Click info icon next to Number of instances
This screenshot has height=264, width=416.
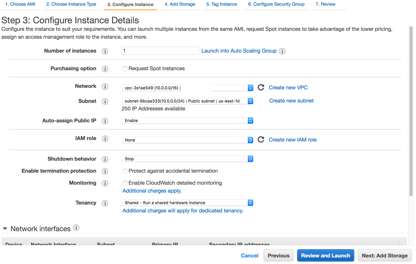(105, 51)
